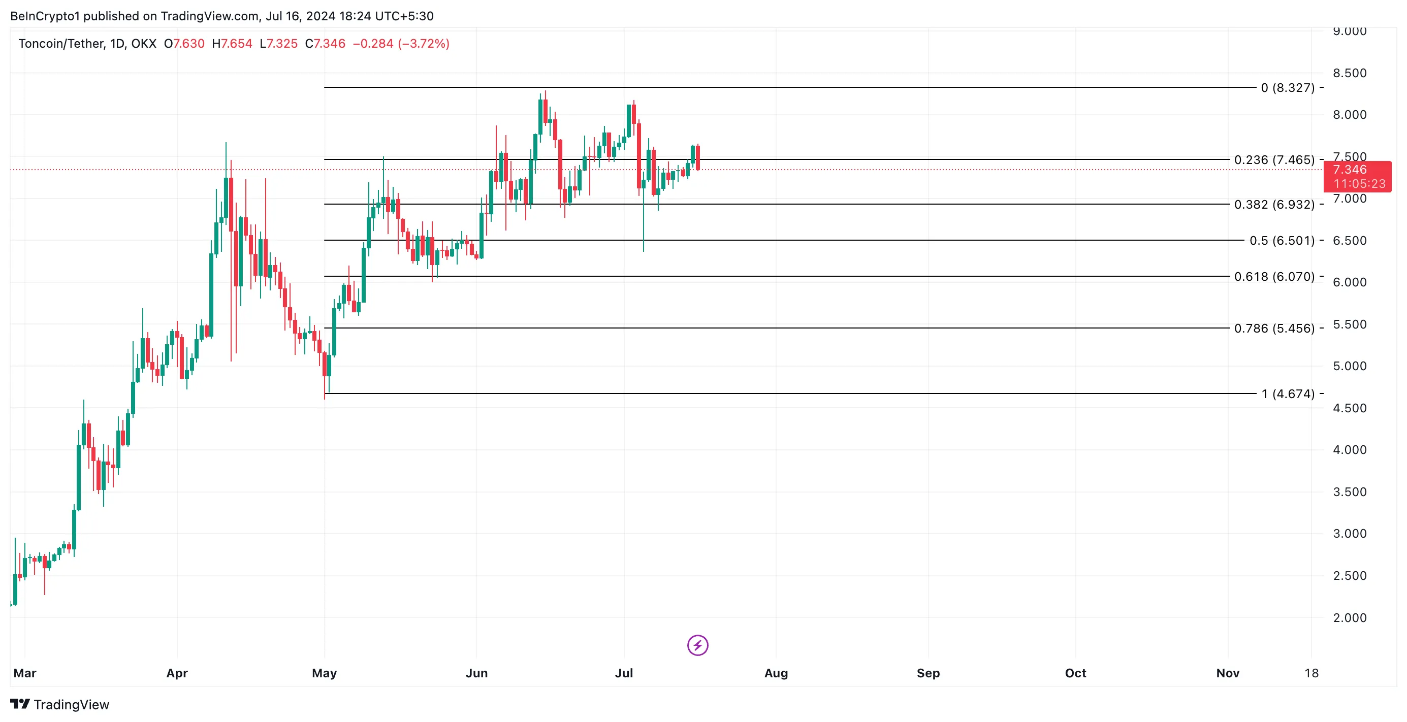Click the Aug label on time axis

(x=776, y=673)
